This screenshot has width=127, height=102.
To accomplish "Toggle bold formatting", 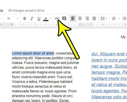I will 25,19.
